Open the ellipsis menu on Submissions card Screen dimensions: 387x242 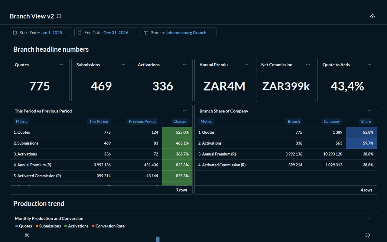(123, 64)
